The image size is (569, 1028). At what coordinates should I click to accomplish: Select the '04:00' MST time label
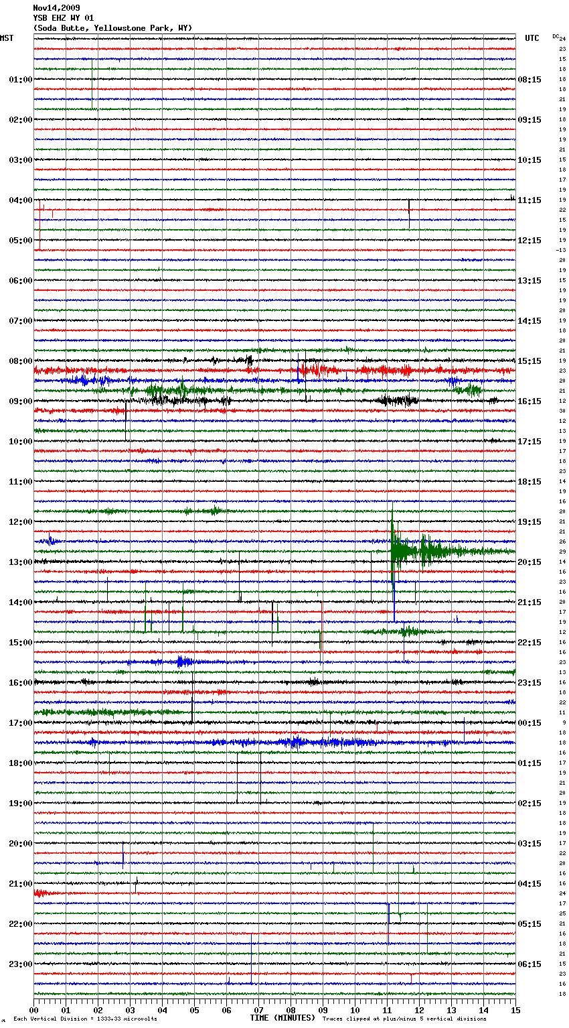[21, 200]
